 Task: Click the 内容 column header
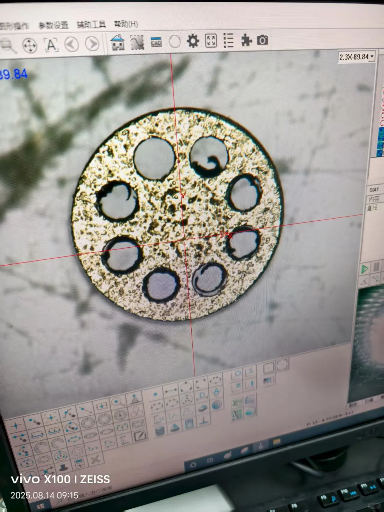pyautogui.click(x=374, y=199)
